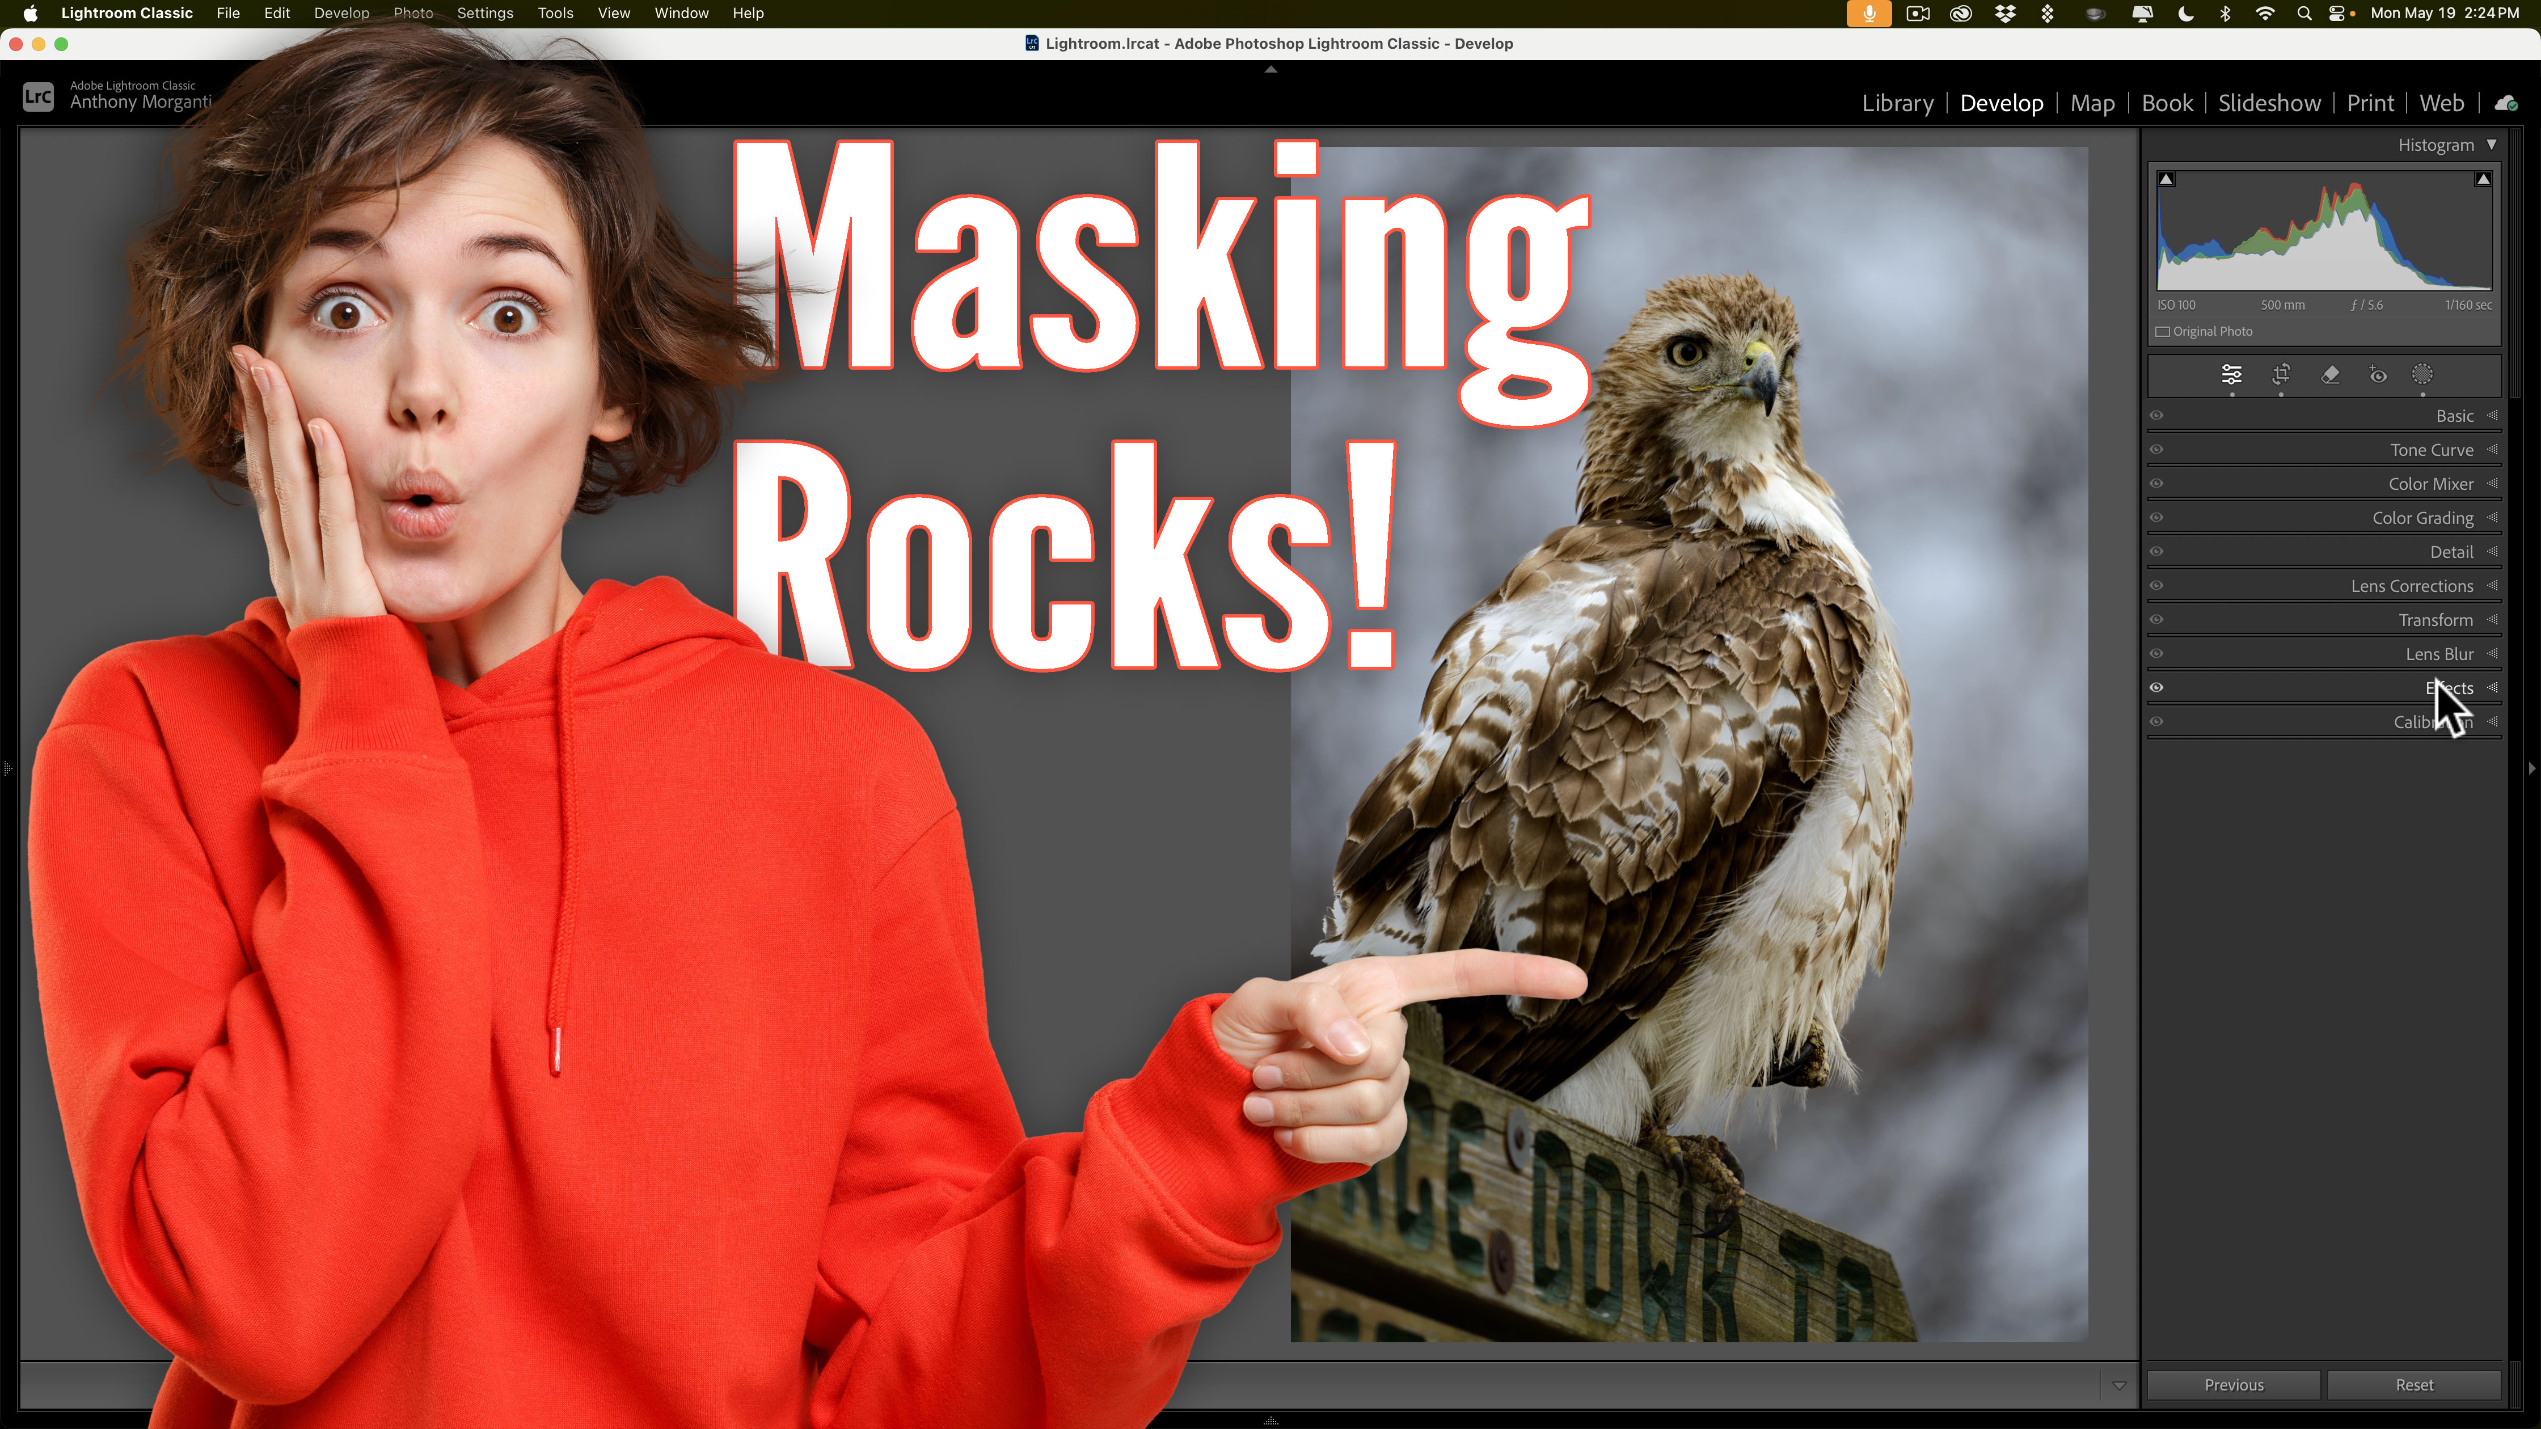Screen dimensions: 2541x1429
Task: Expand the Basic panel
Action: tap(2493, 415)
